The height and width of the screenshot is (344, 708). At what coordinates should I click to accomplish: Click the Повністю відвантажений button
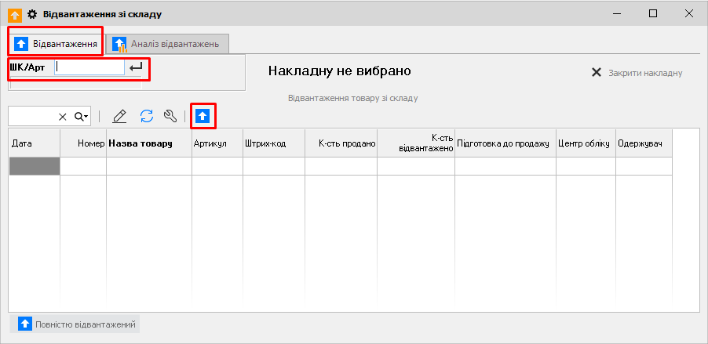75,324
